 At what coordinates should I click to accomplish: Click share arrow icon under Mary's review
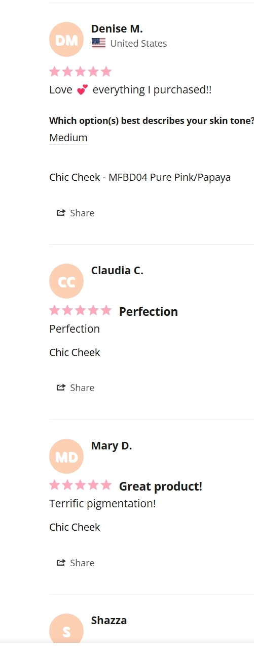click(x=61, y=563)
